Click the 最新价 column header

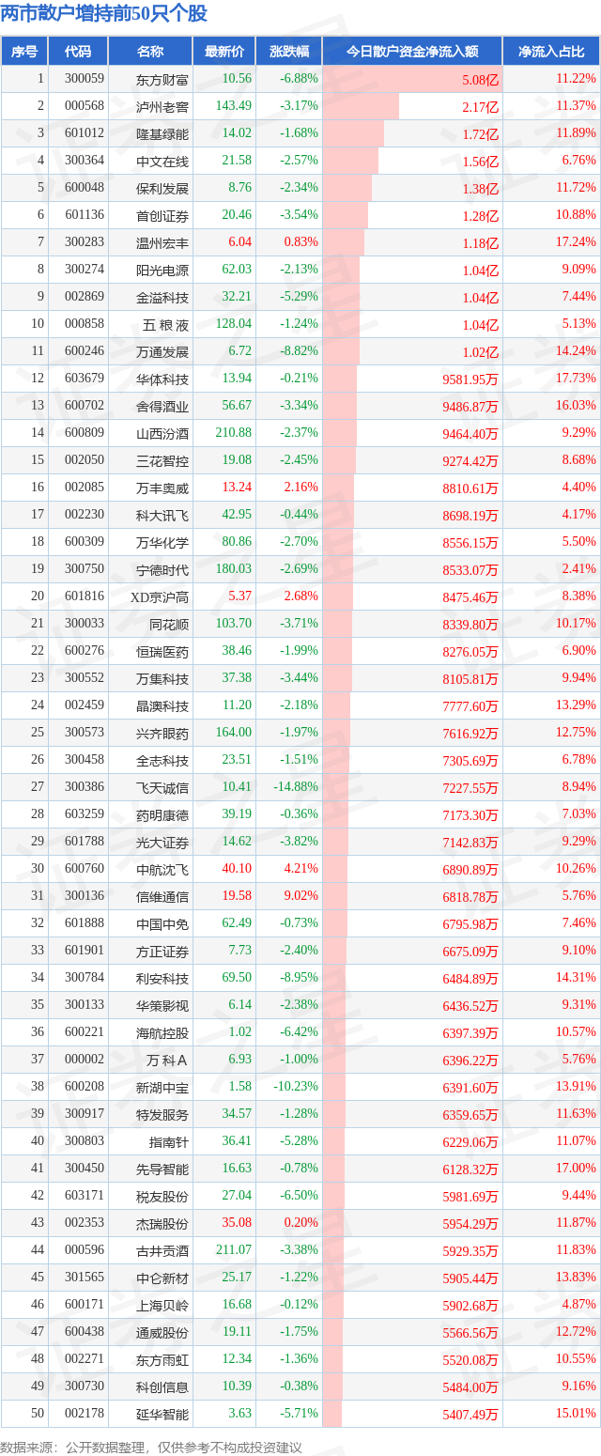224,52
